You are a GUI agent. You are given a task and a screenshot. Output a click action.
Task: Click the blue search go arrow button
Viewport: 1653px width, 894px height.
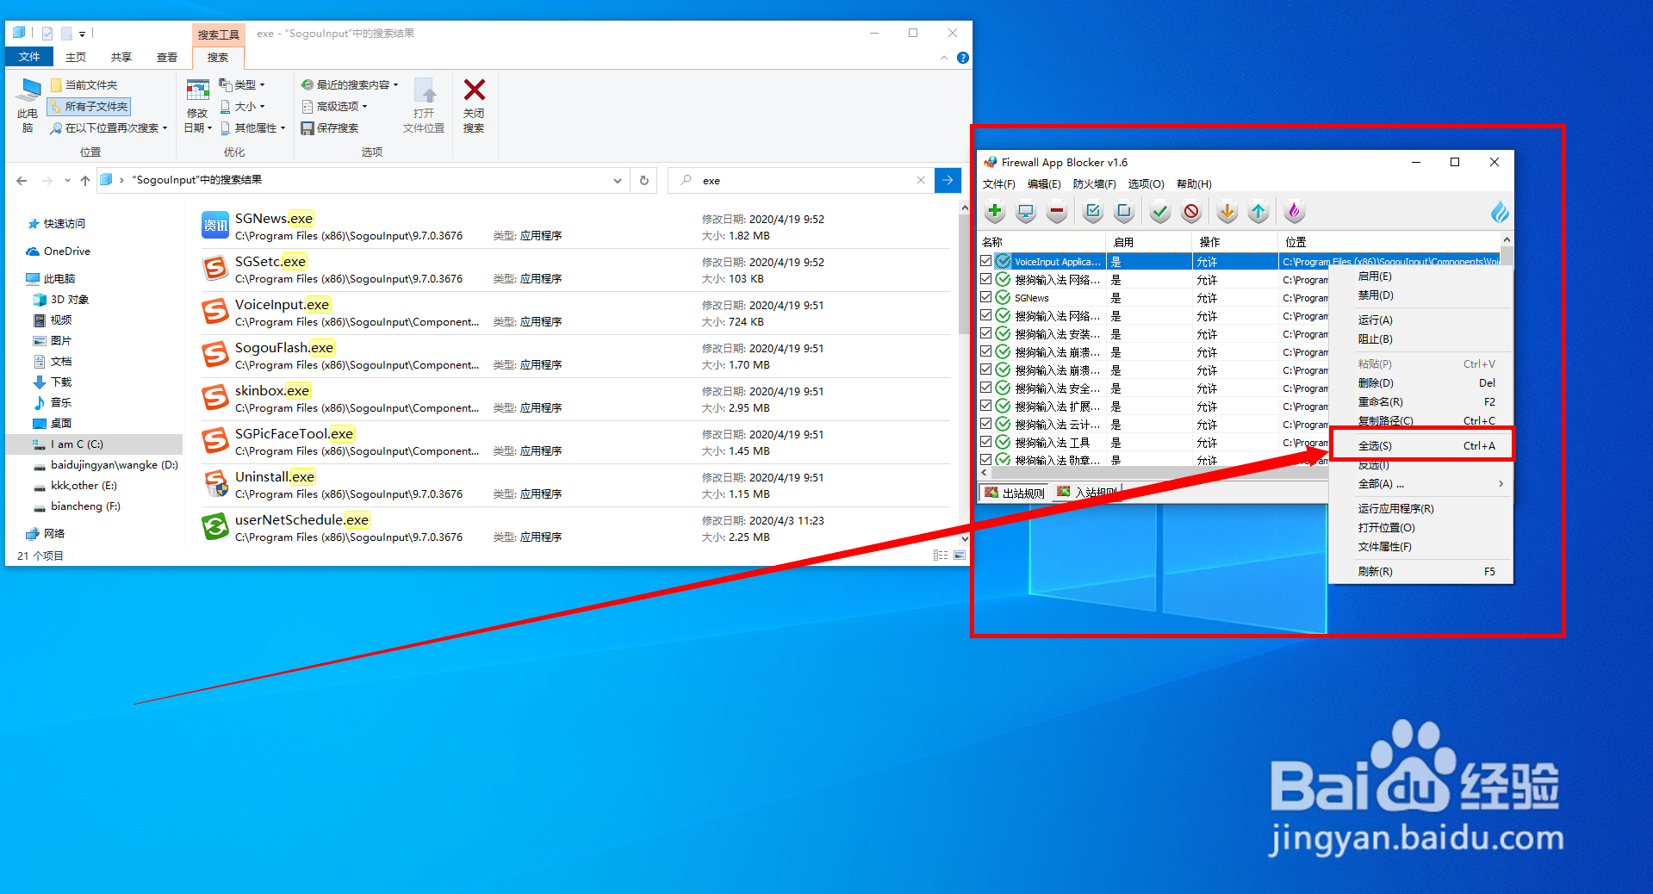pyautogui.click(x=948, y=180)
